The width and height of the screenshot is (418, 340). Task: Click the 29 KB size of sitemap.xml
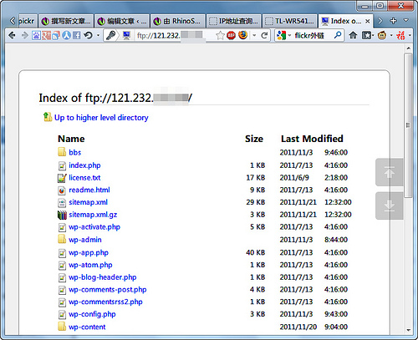[x=256, y=202]
